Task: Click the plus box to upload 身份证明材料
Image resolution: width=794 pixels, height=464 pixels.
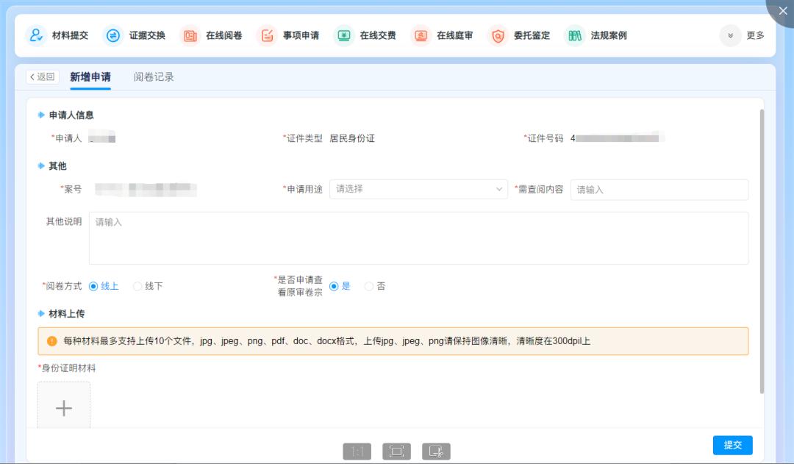Action: pyautogui.click(x=64, y=407)
